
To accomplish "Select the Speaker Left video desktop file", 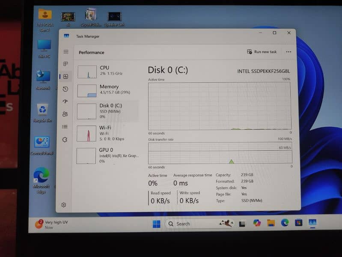I will tap(114, 19).
